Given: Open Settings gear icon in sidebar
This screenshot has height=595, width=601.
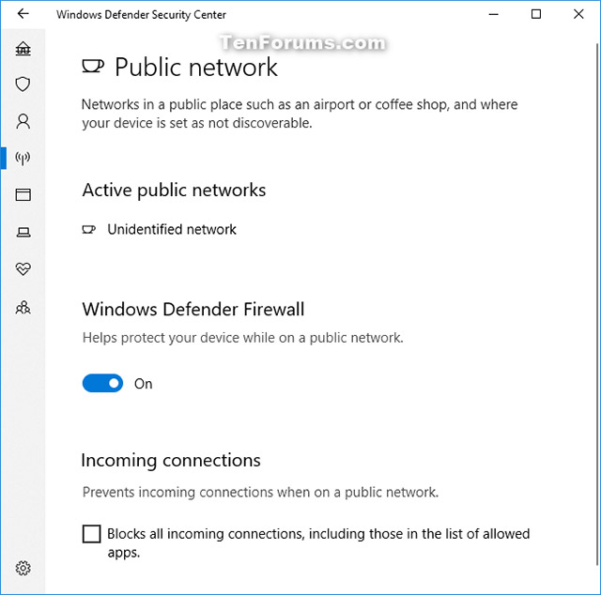Looking at the screenshot, I should [23, 568].
